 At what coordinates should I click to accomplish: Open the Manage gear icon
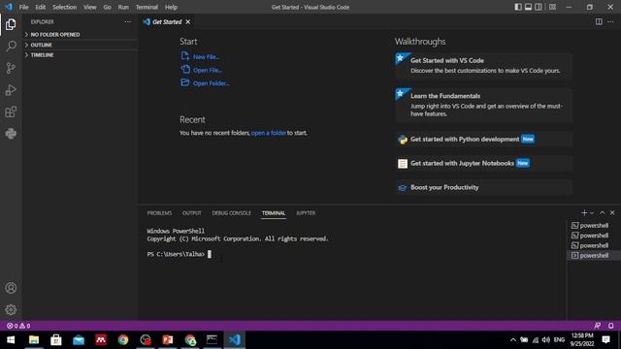(11, 309)
